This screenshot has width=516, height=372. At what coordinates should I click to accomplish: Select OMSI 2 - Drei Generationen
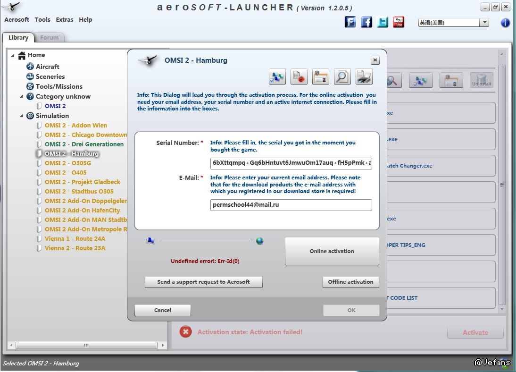point(84,144)
